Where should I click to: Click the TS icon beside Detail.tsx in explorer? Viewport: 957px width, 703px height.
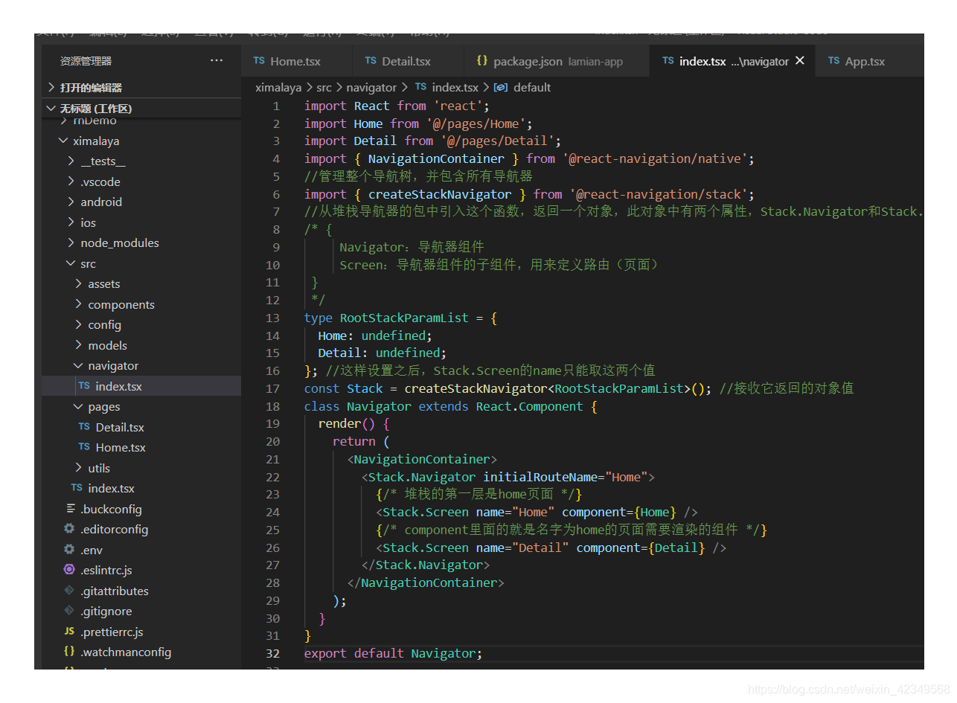[84, 427]
